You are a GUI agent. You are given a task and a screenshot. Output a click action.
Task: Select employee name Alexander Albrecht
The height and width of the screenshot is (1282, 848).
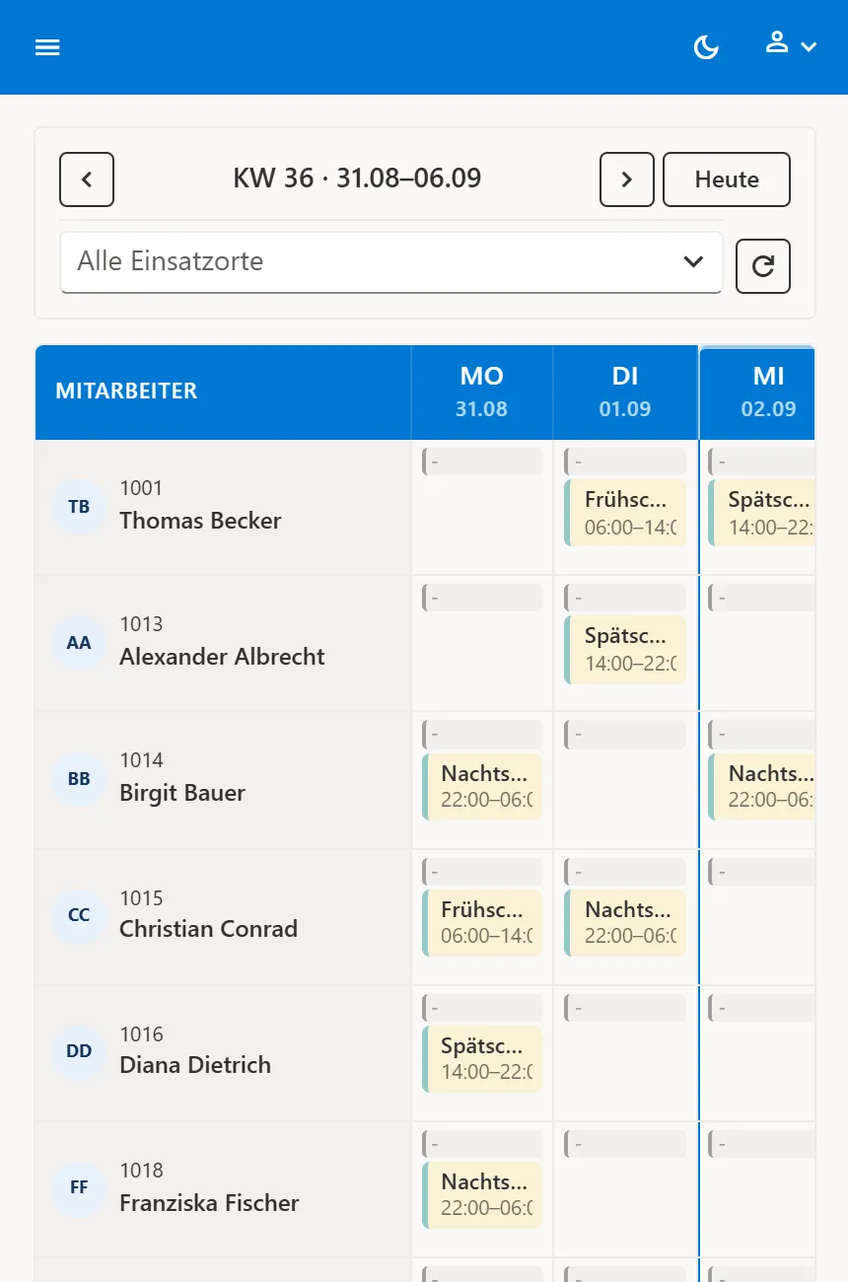tap(222, 657)
